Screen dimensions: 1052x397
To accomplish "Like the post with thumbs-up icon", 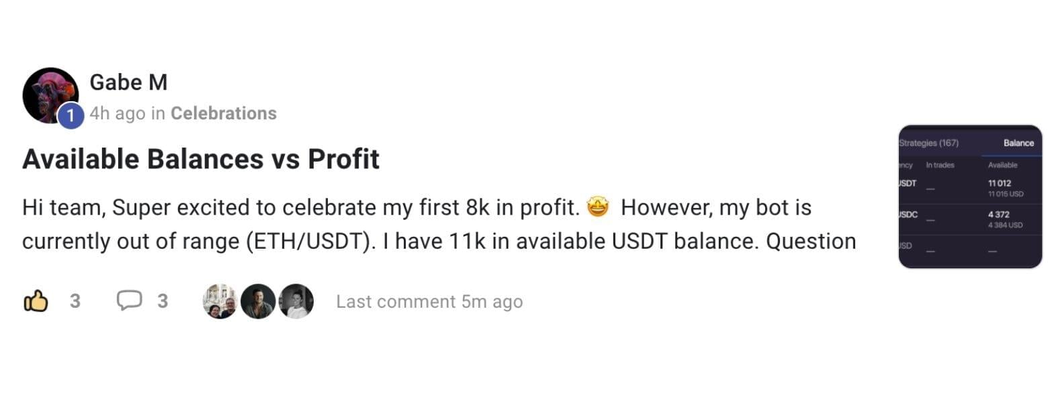I will [x=36, y=301].
